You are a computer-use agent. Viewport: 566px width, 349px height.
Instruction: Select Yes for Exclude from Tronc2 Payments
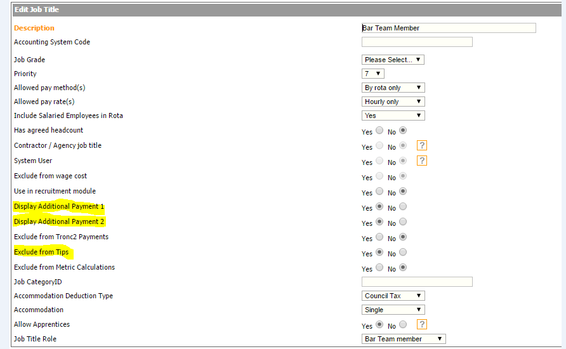tap(379, 237)
